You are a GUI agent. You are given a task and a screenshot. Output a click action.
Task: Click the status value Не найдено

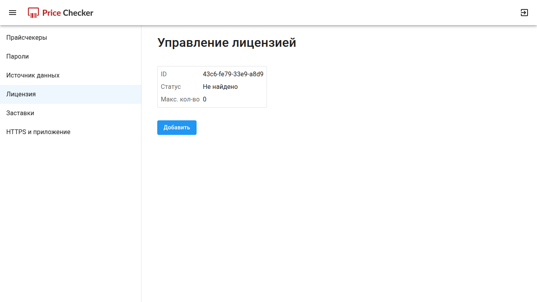click(220, 87)
